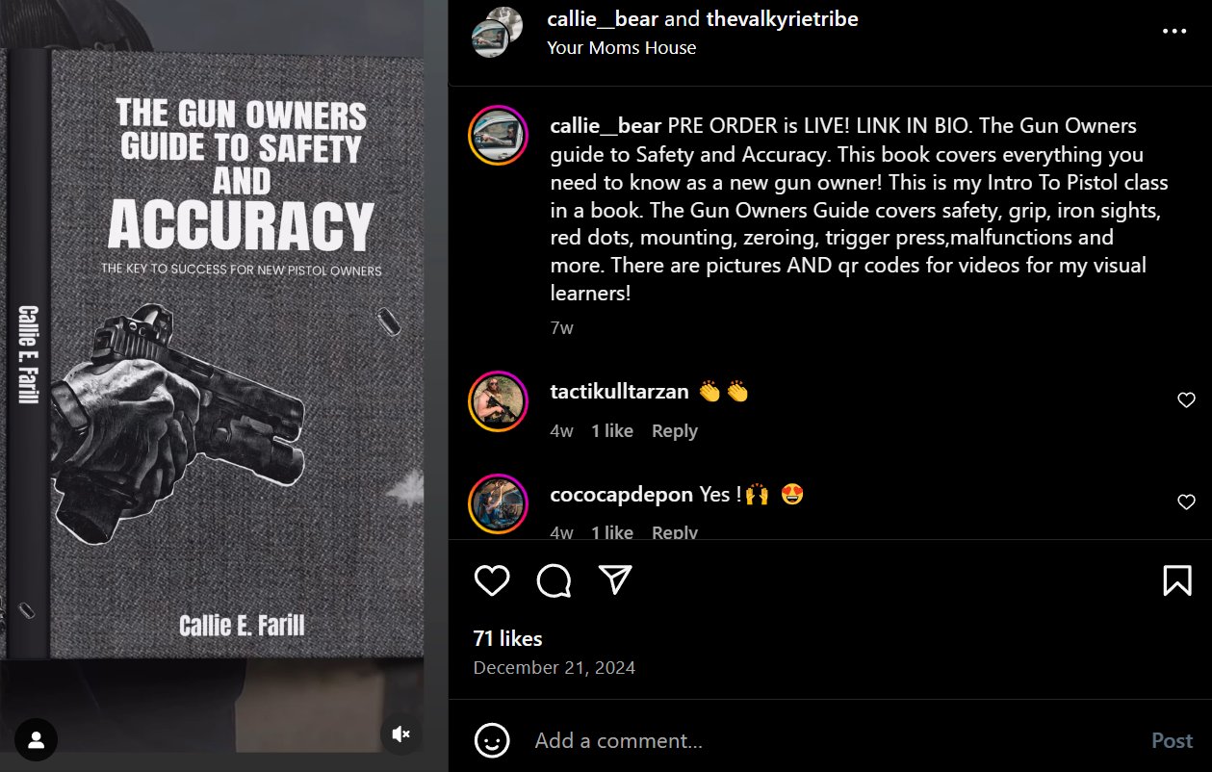Screen dimensions: 1212x772
Task: View the 71 likes list
Action: pyautogui.click(x=507, y=639)
